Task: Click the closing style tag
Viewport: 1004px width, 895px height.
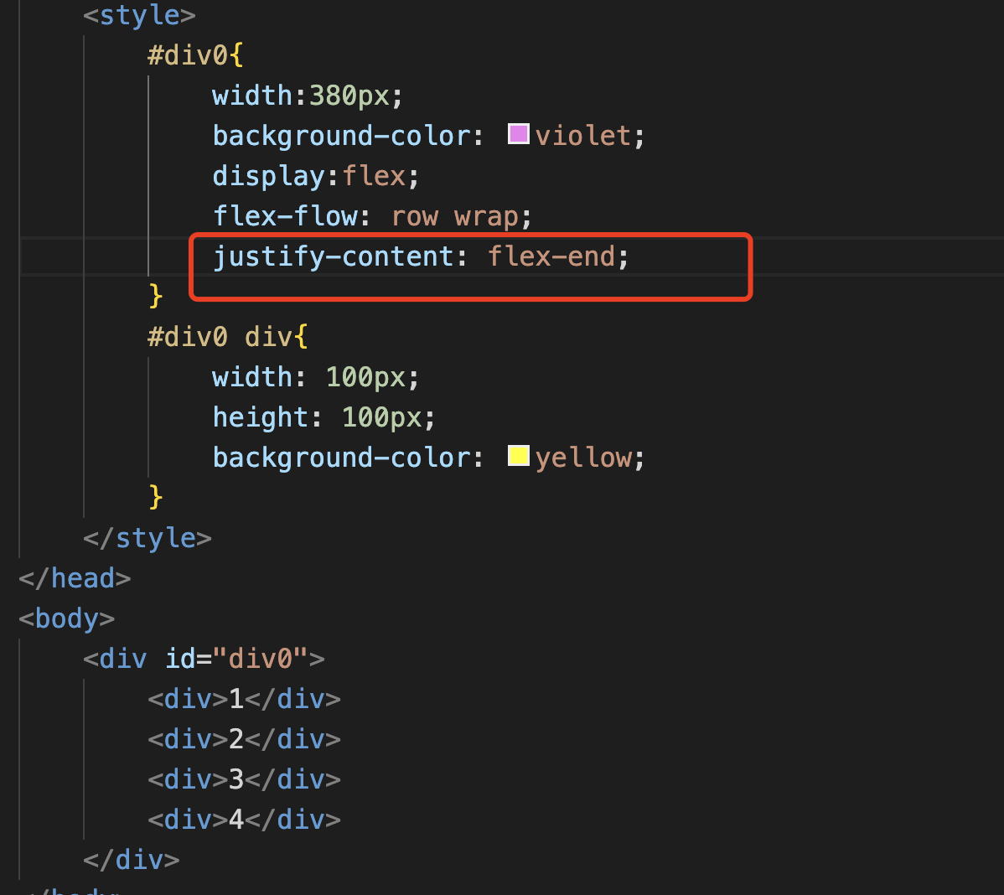Action: [x=147, y=538]
